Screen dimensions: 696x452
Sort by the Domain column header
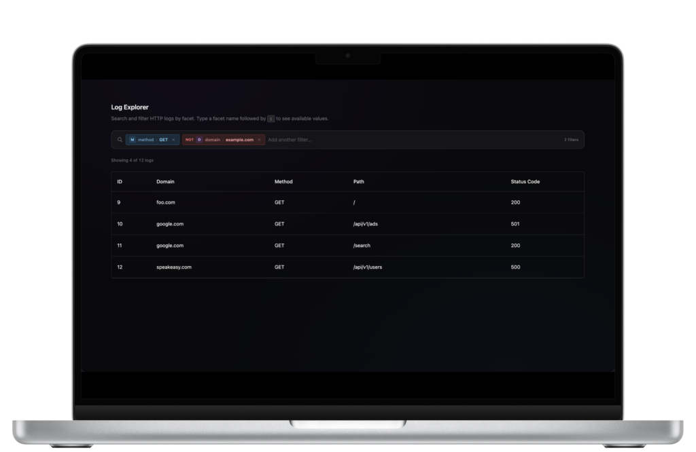click(165, 182)
